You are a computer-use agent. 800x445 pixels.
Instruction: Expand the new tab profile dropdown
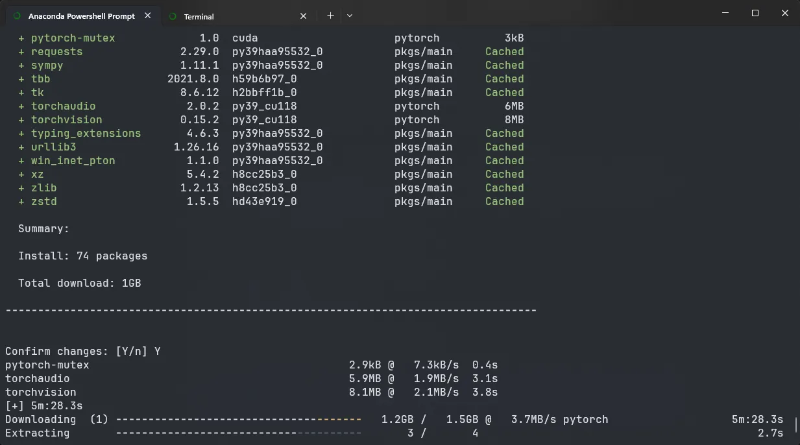point(350,16)
